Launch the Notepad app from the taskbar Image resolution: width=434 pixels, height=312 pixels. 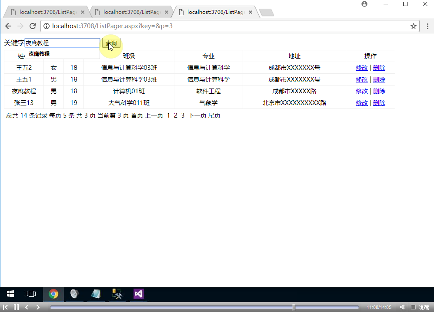[x=96, y=294]
